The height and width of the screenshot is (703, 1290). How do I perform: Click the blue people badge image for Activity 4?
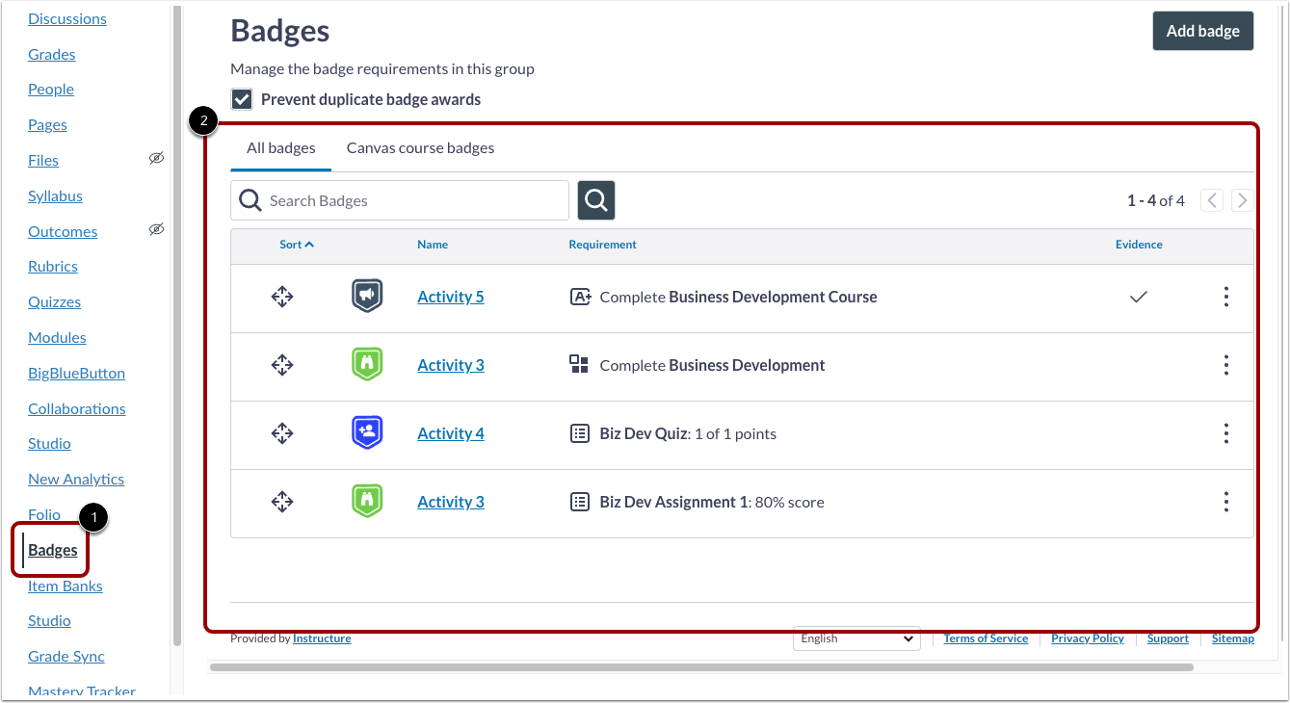coord(367,433)
